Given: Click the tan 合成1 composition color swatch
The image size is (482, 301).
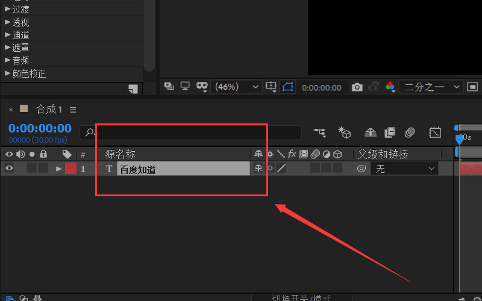Looking at the screenshot, I should click(x=23, y=108).
